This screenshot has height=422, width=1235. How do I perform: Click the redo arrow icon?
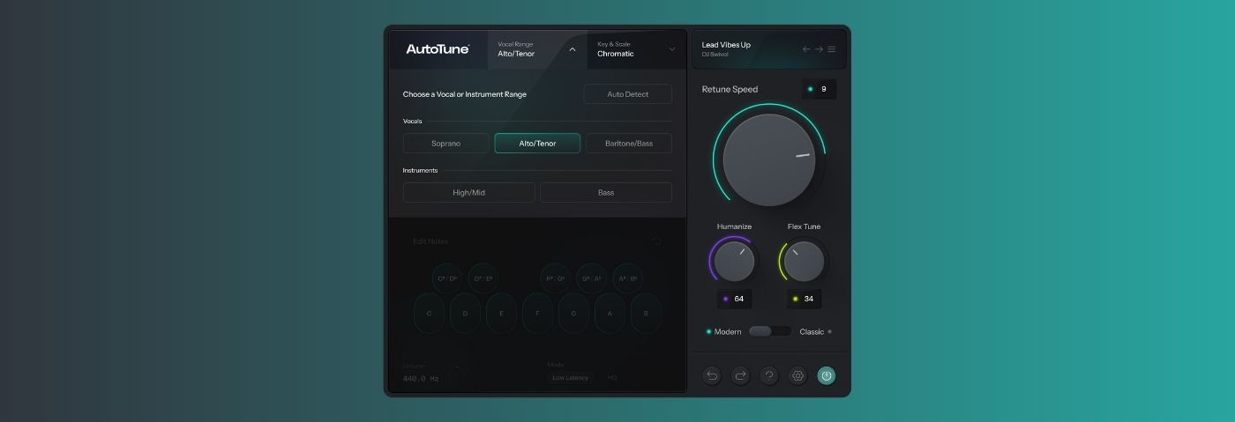point(740,375)
